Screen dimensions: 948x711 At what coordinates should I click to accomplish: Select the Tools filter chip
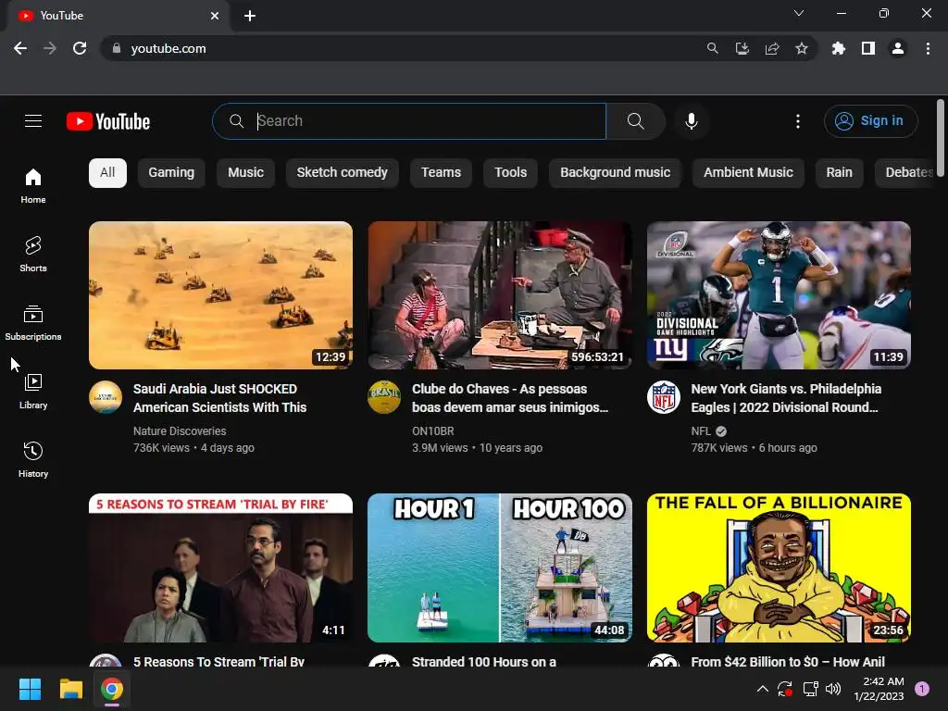tap(510, 172)
